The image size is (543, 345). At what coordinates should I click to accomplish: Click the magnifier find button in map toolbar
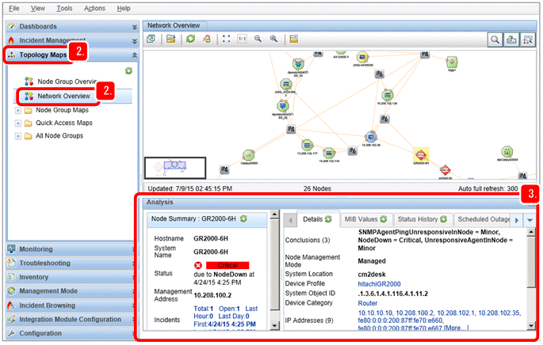pyautogui.click(x=495, y=40)
